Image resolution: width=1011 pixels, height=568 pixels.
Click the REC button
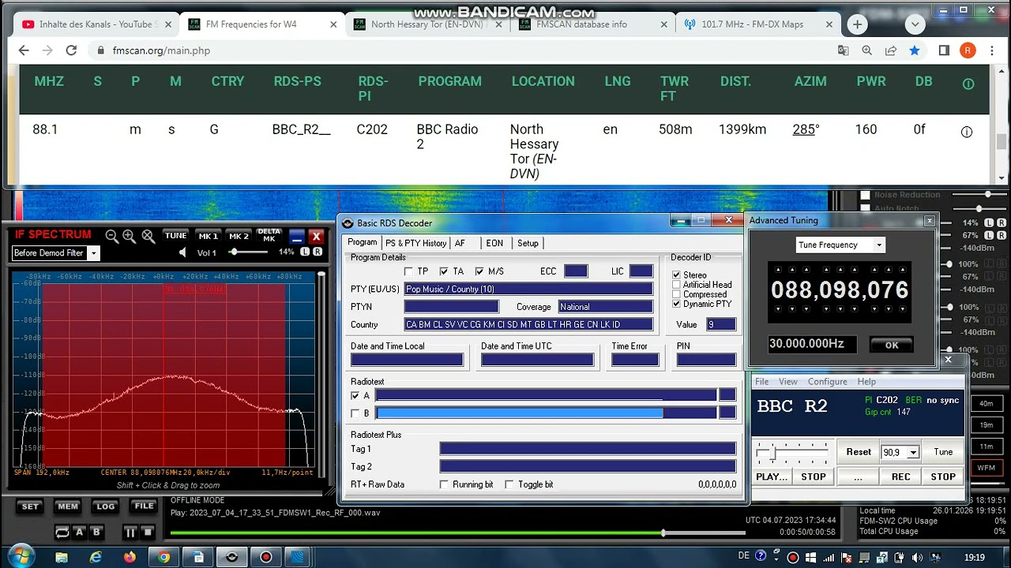[x=900, y=476]
